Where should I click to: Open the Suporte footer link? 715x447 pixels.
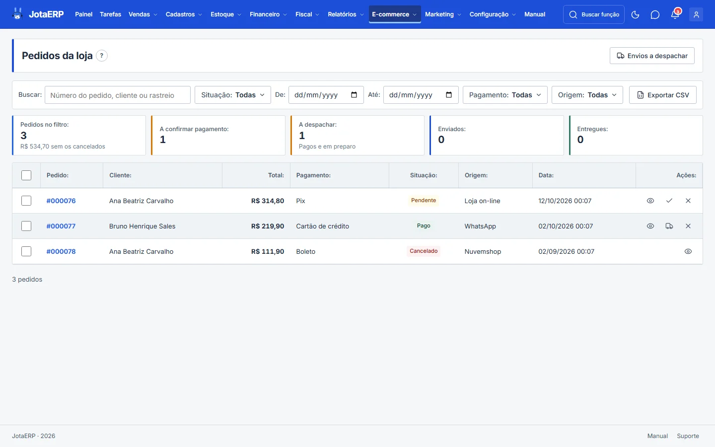coord(688,436)
